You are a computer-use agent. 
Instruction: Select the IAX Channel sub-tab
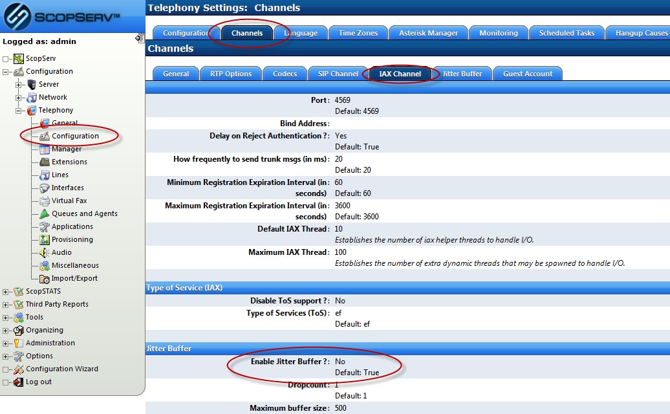click(400, 74)
